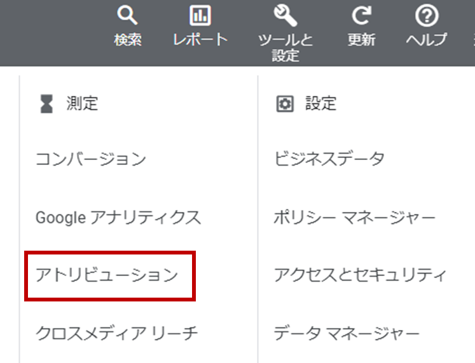Screen dimensions: 475x363
Task: Open ポリシー マネージャー menu item
Action: coord(354,217)
